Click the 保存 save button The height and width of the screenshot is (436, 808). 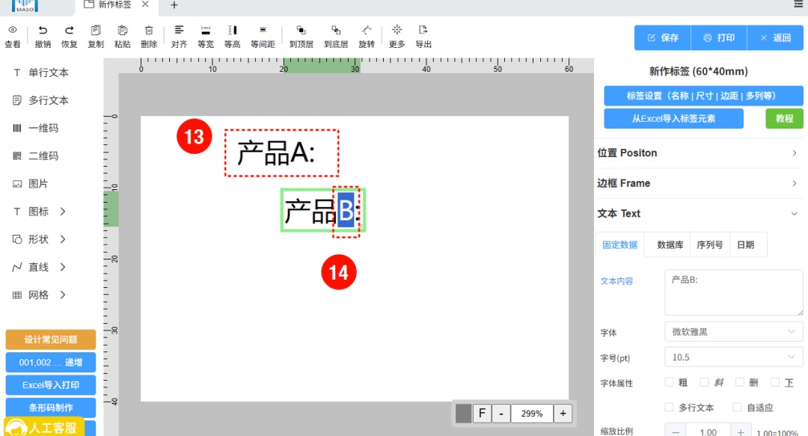pos(663,37)
